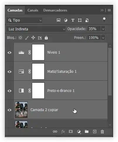This screenshot has height=142, width=118.
Task: Toggle mask link on Preto-e-Branco 1
Action: pos(30,90)
